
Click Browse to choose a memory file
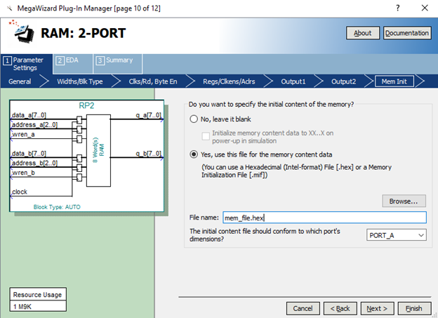(404, 201)
